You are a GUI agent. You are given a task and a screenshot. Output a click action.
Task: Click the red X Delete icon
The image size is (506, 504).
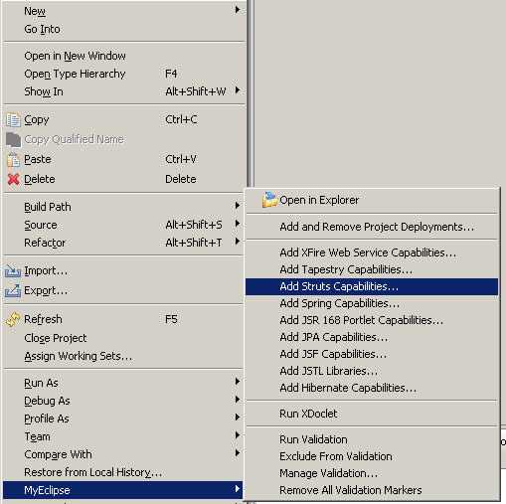tap(13, 179)
